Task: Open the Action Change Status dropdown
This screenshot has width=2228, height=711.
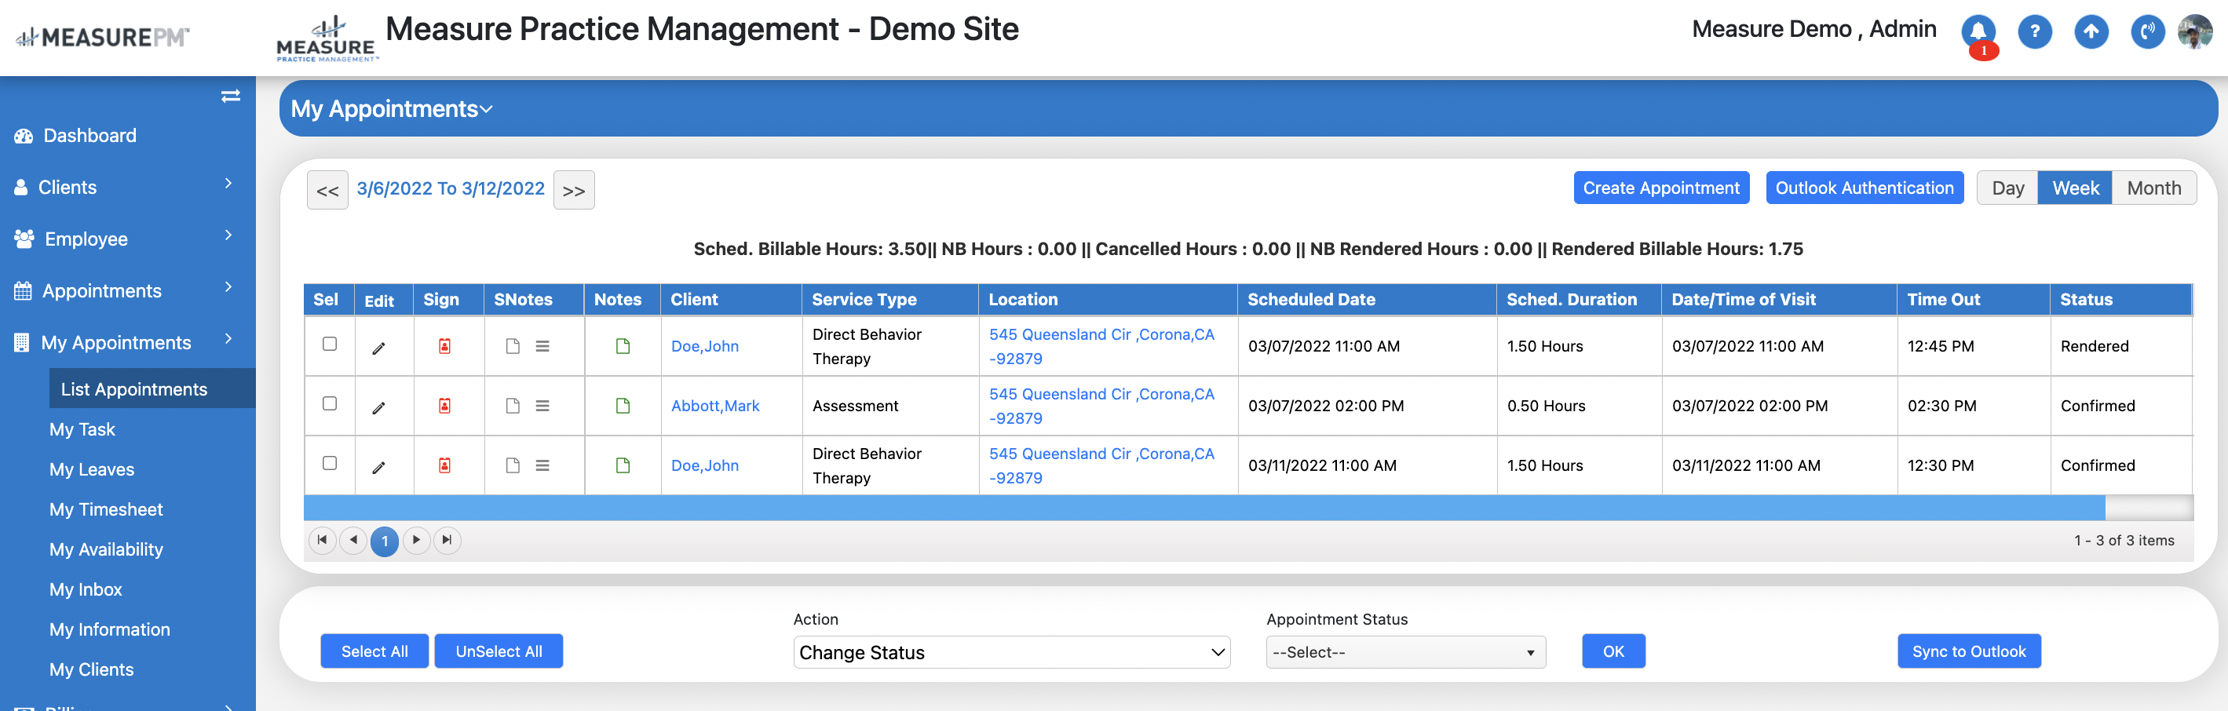Action: pos(1011,652)
